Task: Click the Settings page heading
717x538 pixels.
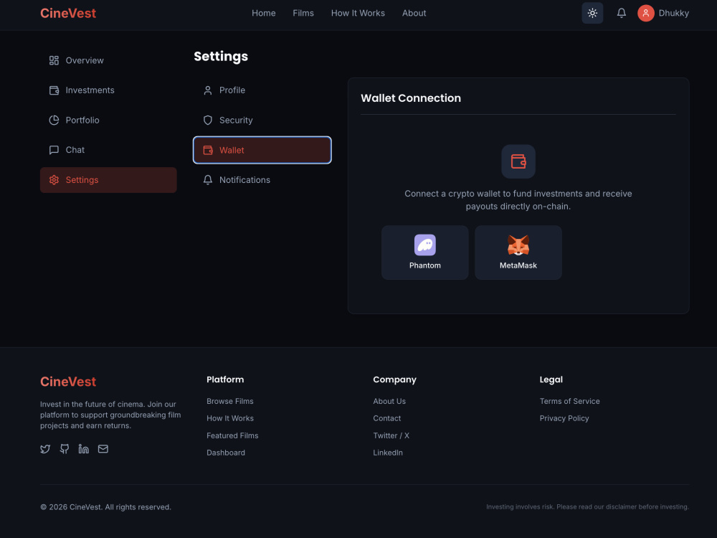Action: coord(221,56)
